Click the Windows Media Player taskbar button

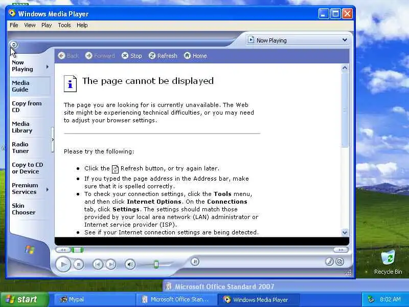click(258, 299)
